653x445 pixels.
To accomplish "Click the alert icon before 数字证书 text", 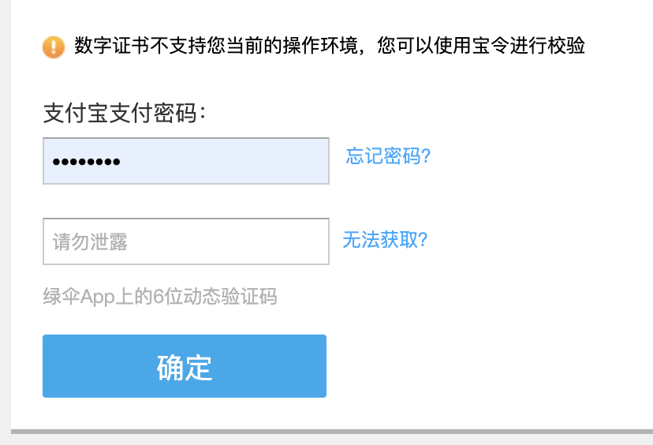I will point(53,47).
